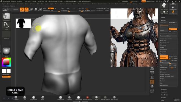
Task: Apply the MatCap Red Wax material
Action: point(87,98)
